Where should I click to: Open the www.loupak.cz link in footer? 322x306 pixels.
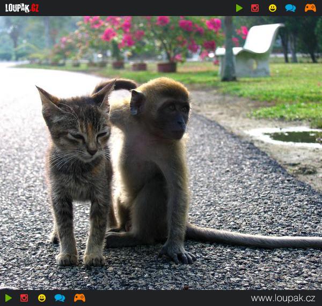click(x=283, y=298)
